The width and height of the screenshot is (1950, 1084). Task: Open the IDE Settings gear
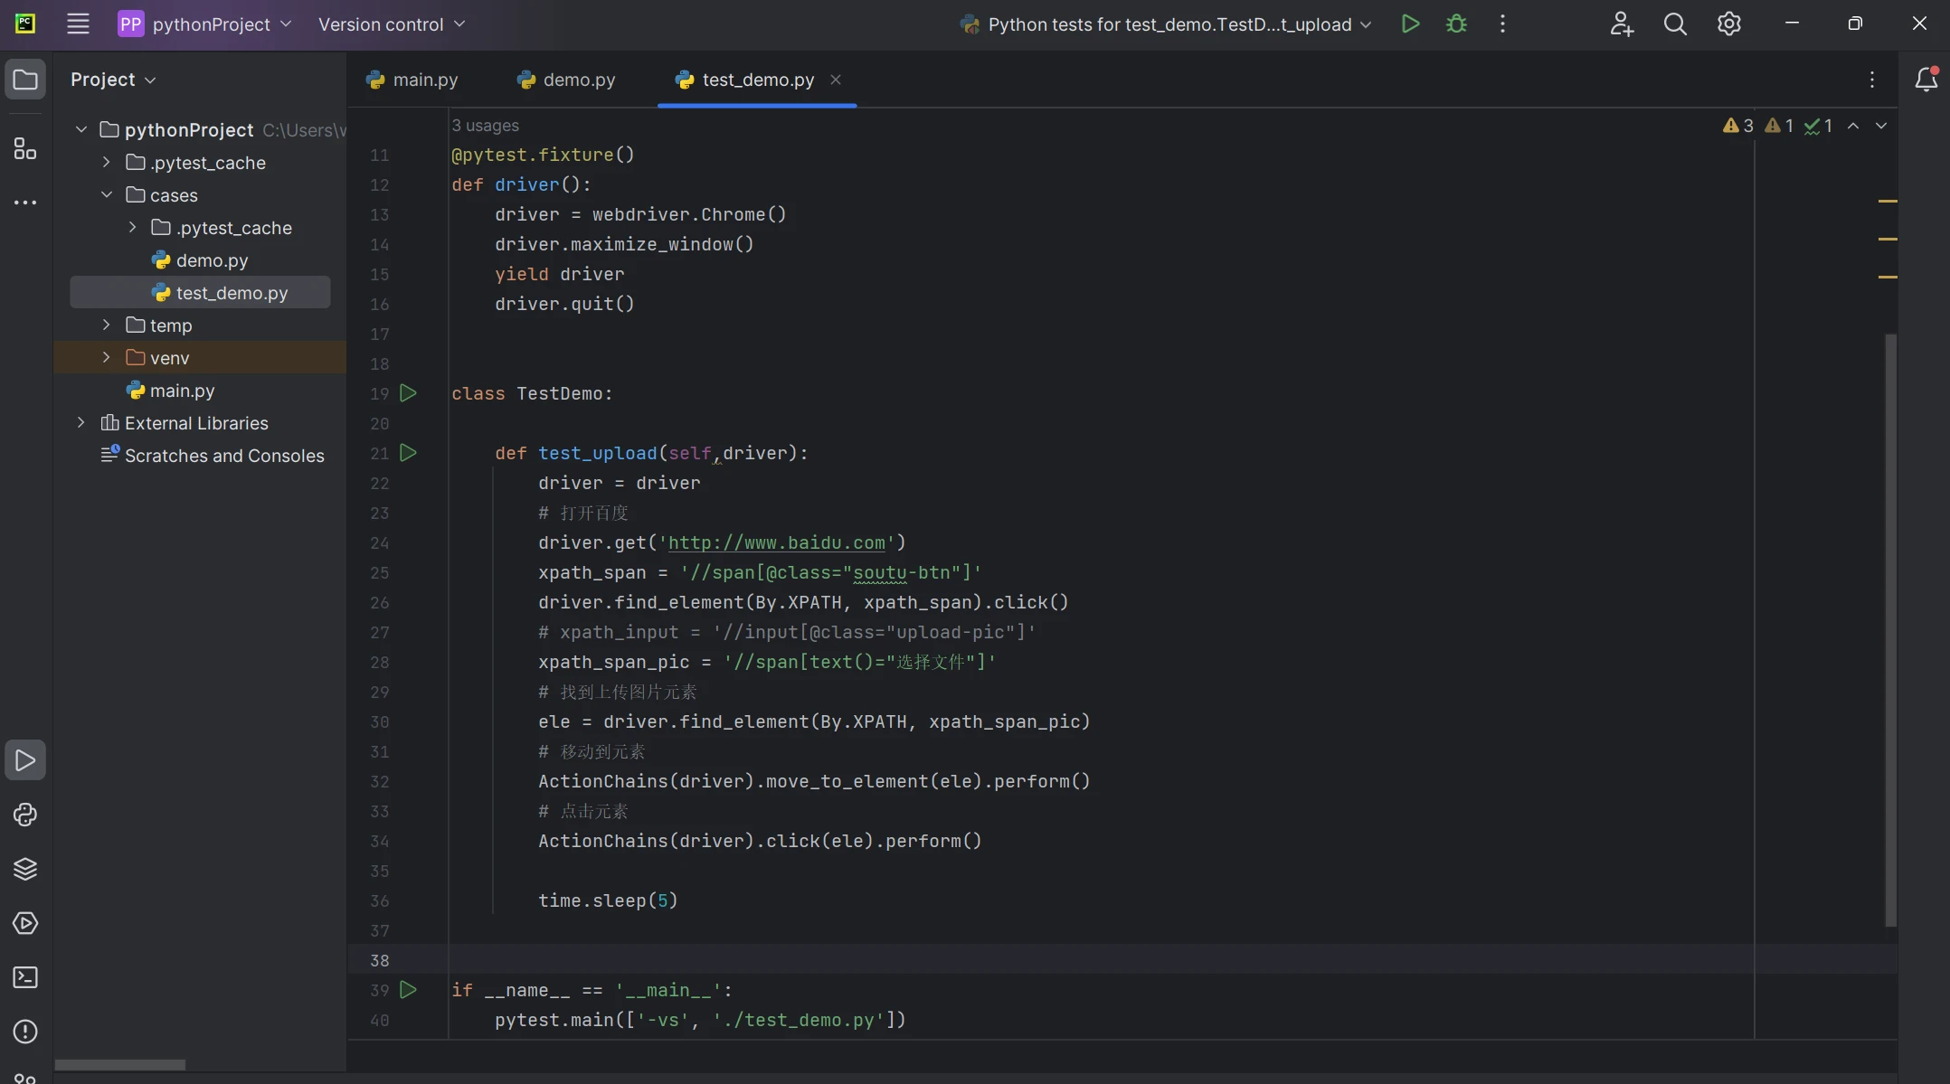1729,24
